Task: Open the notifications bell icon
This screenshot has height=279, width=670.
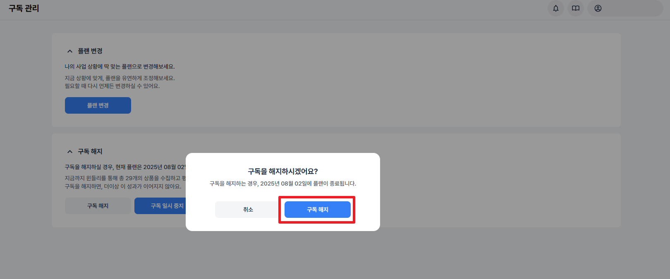Action: point(556,8)
